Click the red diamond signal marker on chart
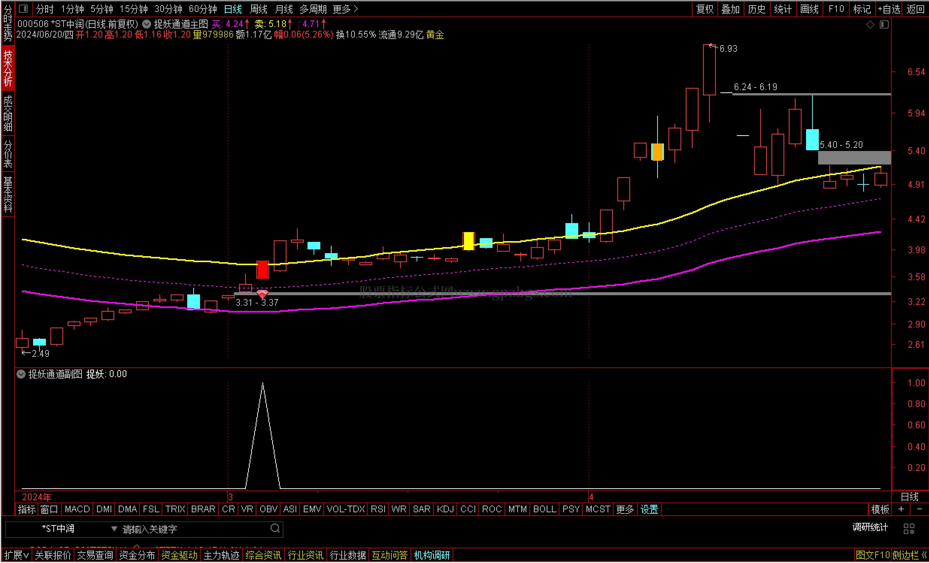 click(x=262, y=294)
